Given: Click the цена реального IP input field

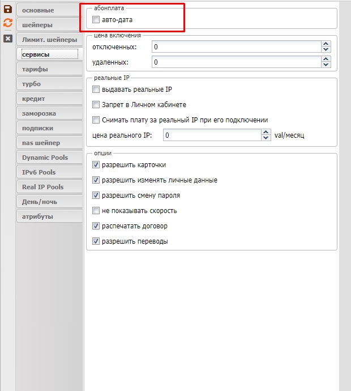Looking at the screenshot, I should [212, 136].
